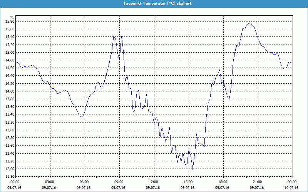This screenshot has height=192, width=308.
Task: Select the 15,80 y-axis value label
Action: coord(9,22)
